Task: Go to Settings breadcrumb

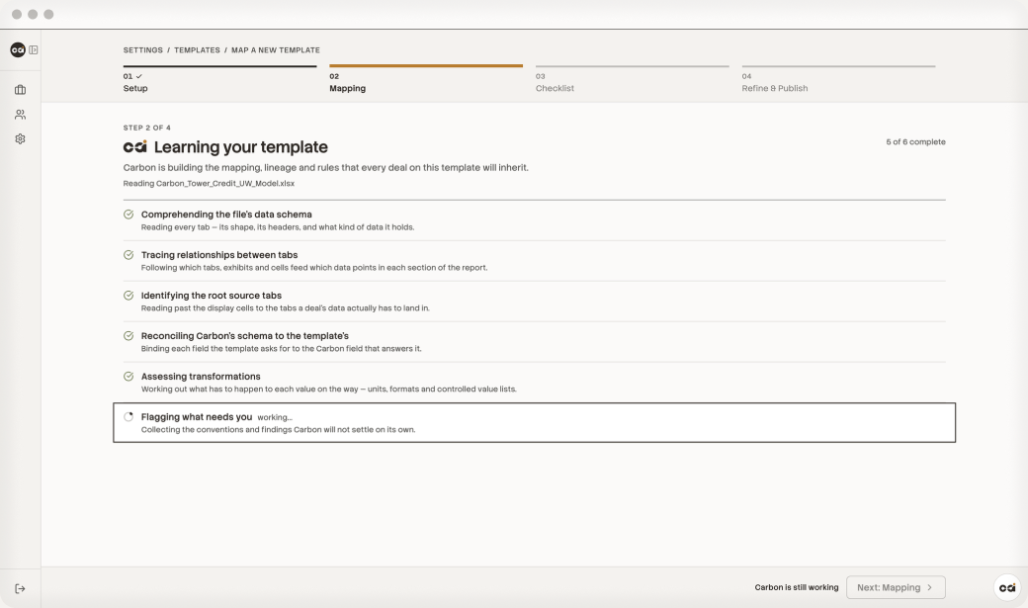Action: point(143,49)
